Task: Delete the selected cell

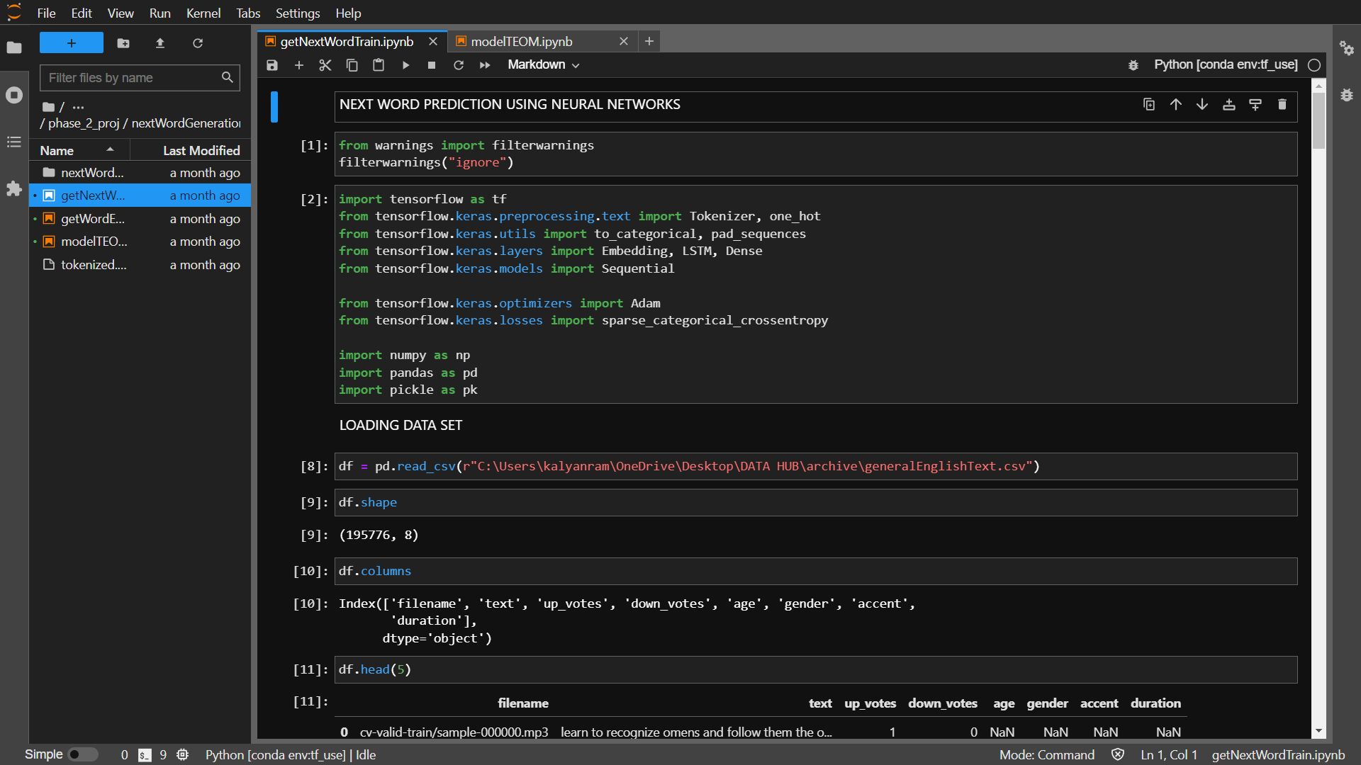Action: (x=1282, y=105)
